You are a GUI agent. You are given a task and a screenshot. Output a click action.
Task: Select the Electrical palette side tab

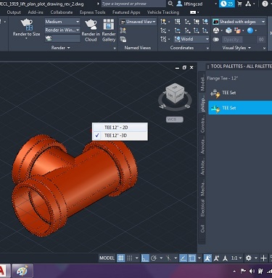[x=202, y=208]
